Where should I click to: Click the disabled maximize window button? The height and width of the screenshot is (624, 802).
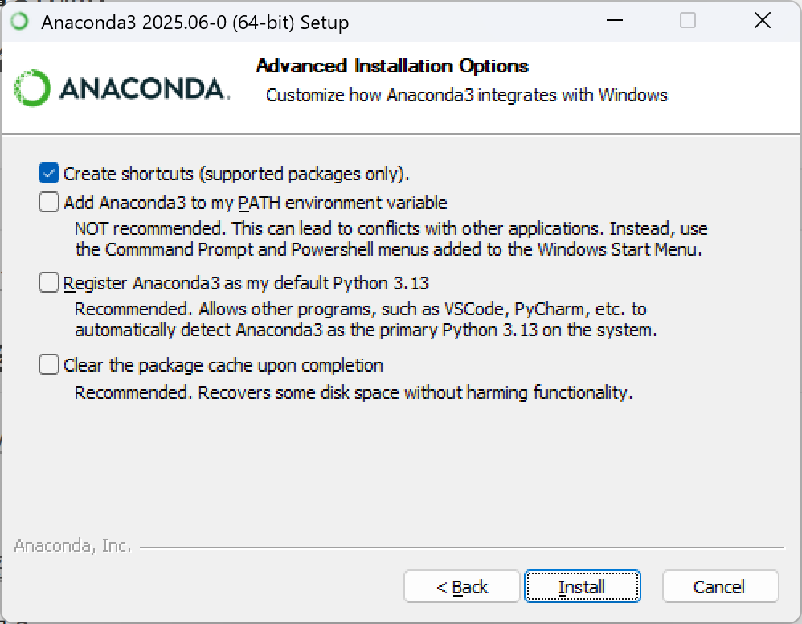tap(688, 22)
